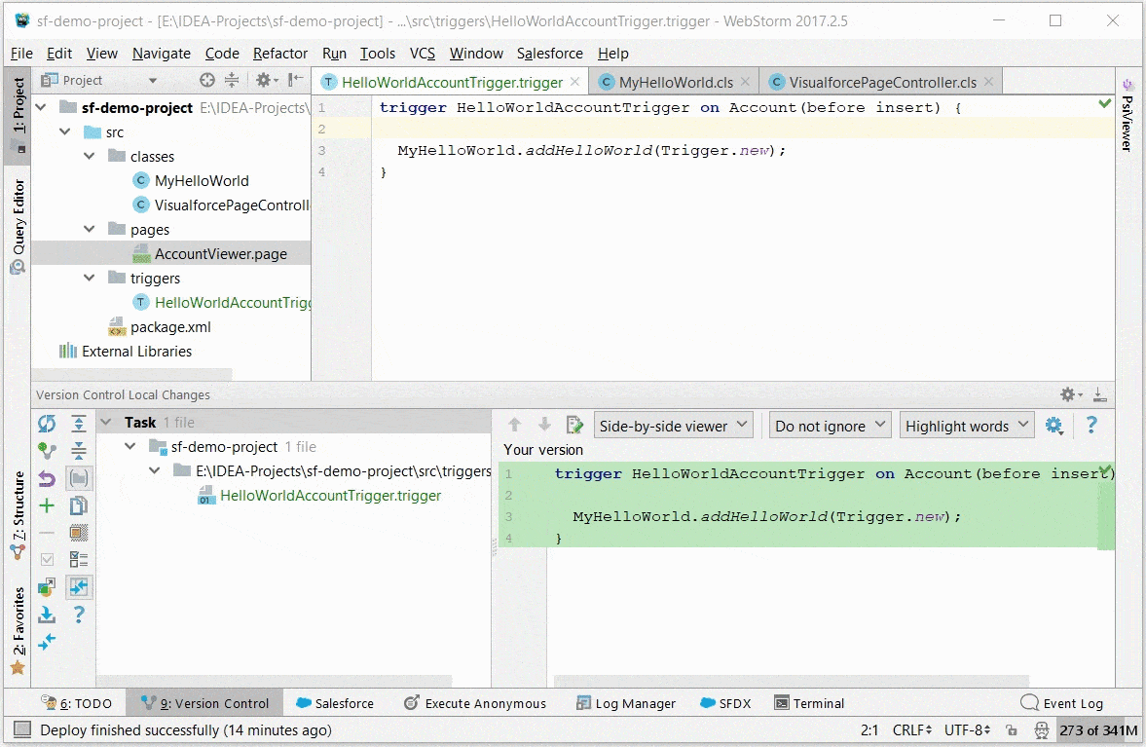Click Scroll from Source target icon

(207, 80)
